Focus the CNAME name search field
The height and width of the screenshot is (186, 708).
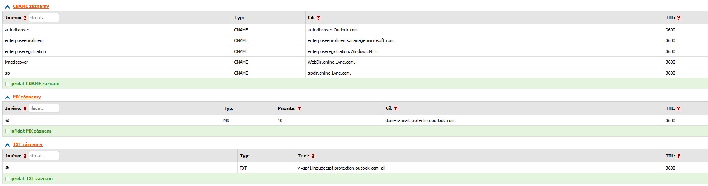(44, 18)
